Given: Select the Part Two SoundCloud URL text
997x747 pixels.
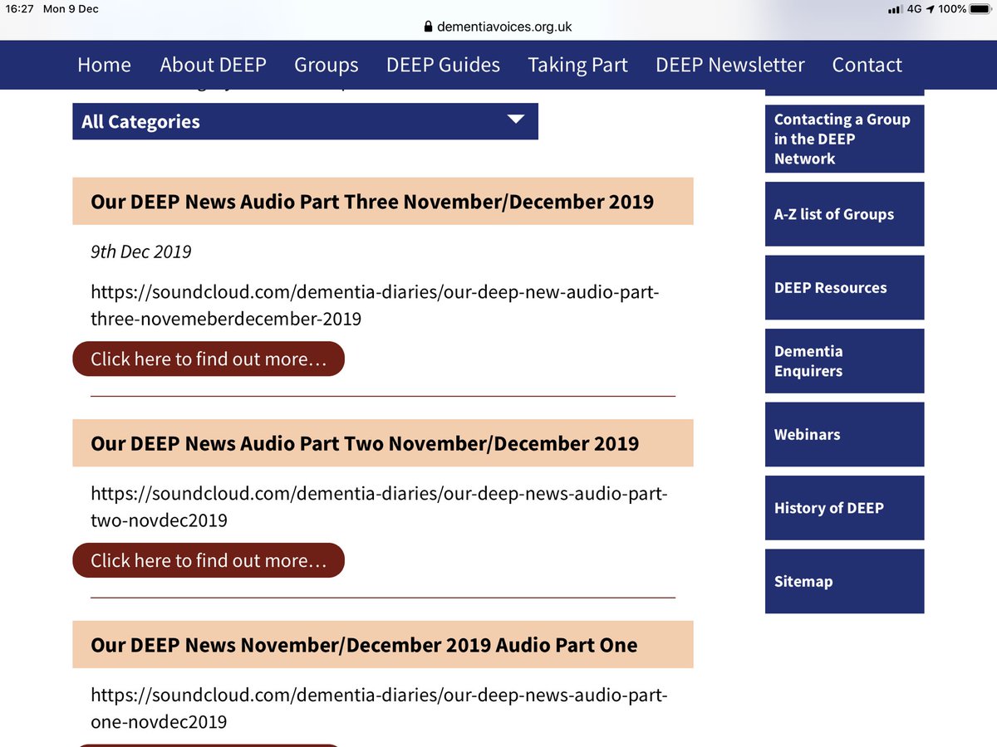Looking at the screenshot, I should point(379,507).
